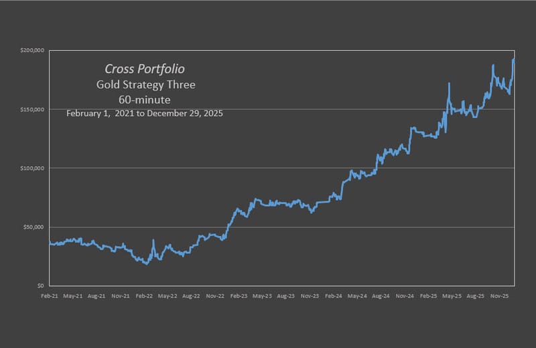
Task: Click the Gold Strategy Three subtitle text
Action: click(145, 85)
